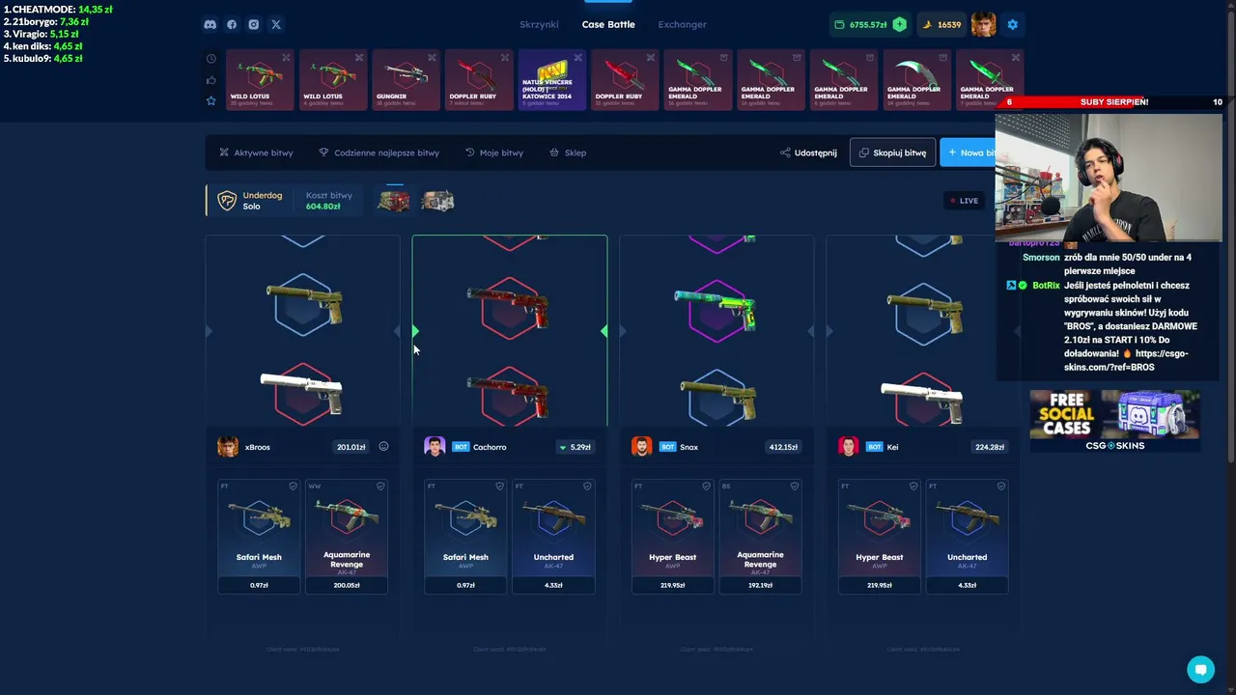Click Kei bot avatar
Screen dimensions: 1236x695
coord(848,447)
